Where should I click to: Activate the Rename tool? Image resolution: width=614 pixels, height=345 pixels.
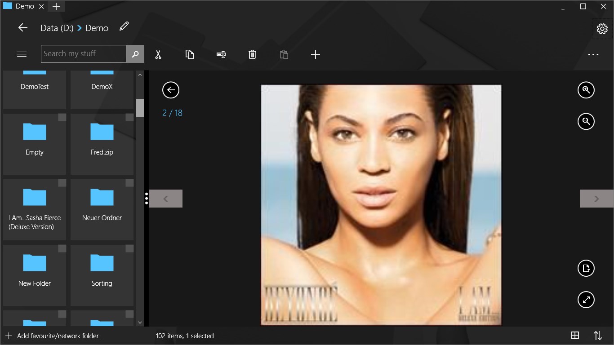221,54
